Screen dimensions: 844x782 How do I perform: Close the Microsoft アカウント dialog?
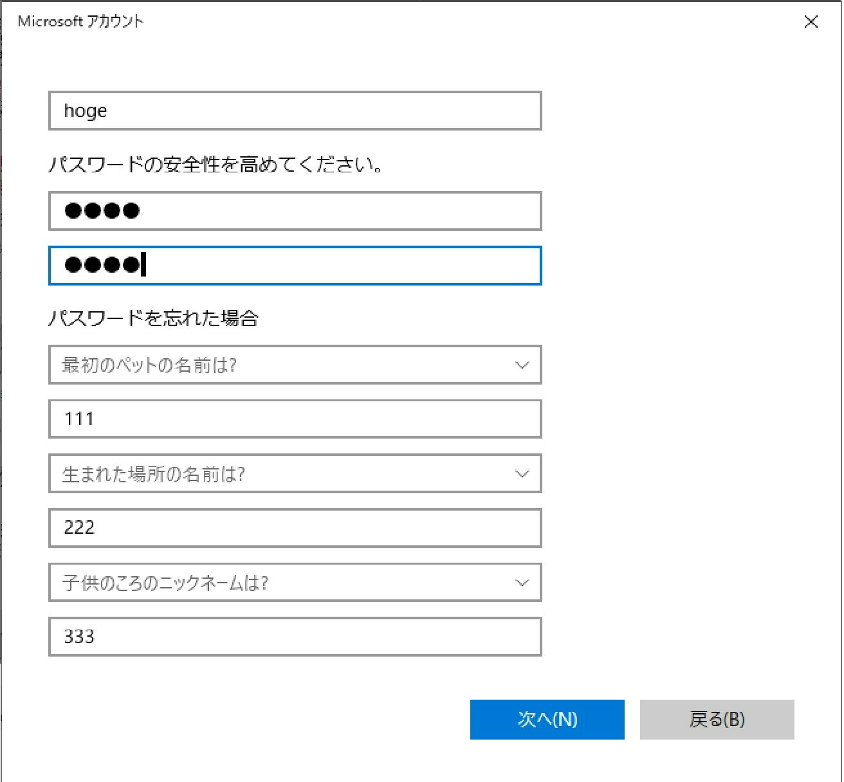tap(811, 22)
